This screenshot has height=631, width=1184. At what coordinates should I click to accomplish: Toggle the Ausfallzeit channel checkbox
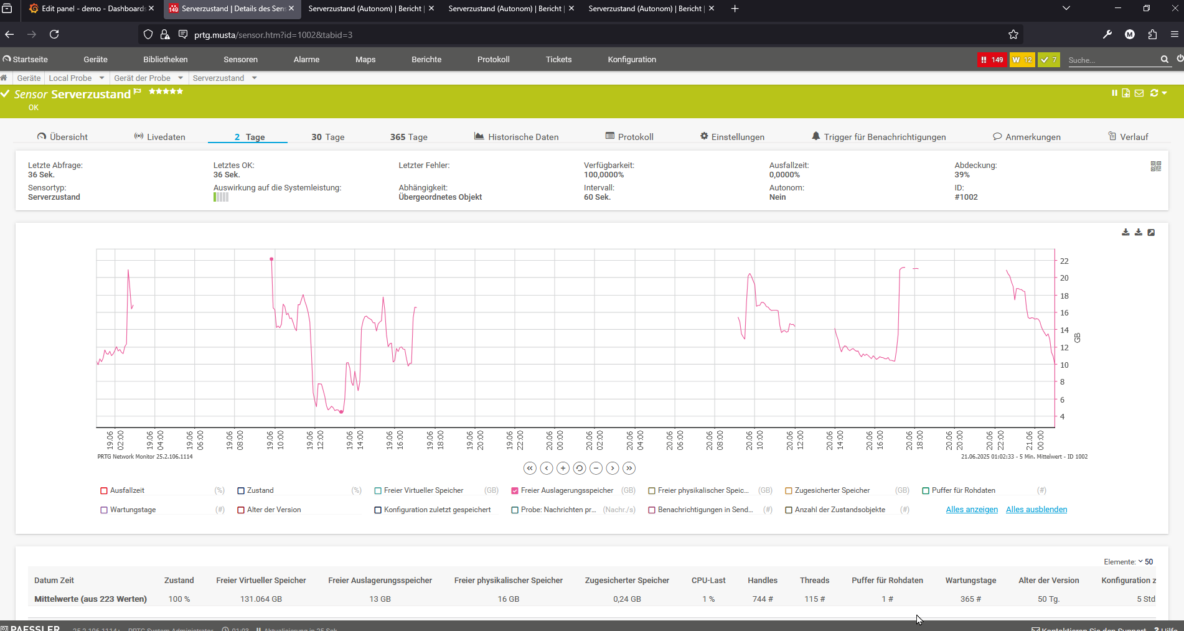(x=104, y=491)
